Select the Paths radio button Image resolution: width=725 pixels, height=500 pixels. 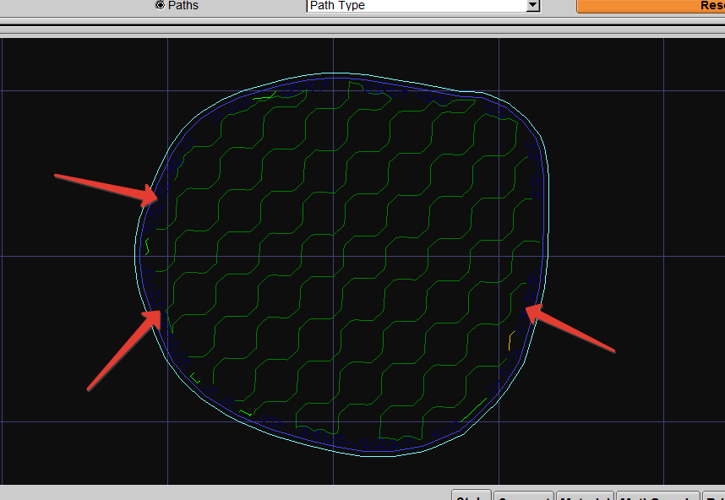[160, 5]
